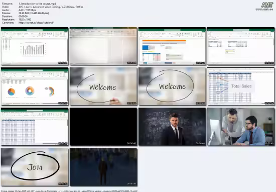
Task: Open the thumbnail with the orange-banded dashboard sheet
Action: [x=172, y=46]
